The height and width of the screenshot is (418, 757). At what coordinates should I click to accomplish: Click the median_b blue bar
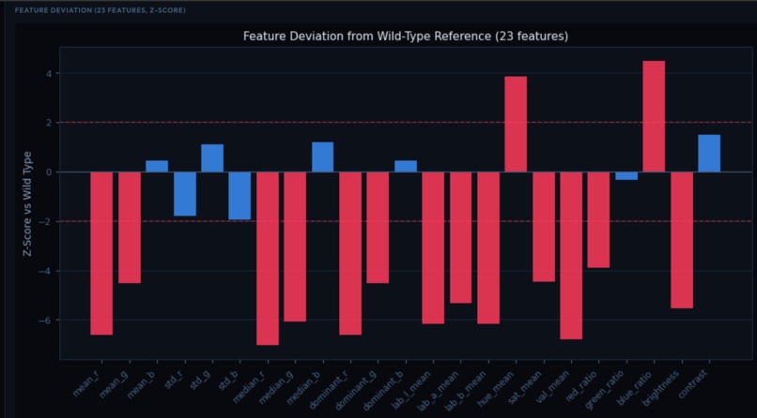click(x=322, y=157)
